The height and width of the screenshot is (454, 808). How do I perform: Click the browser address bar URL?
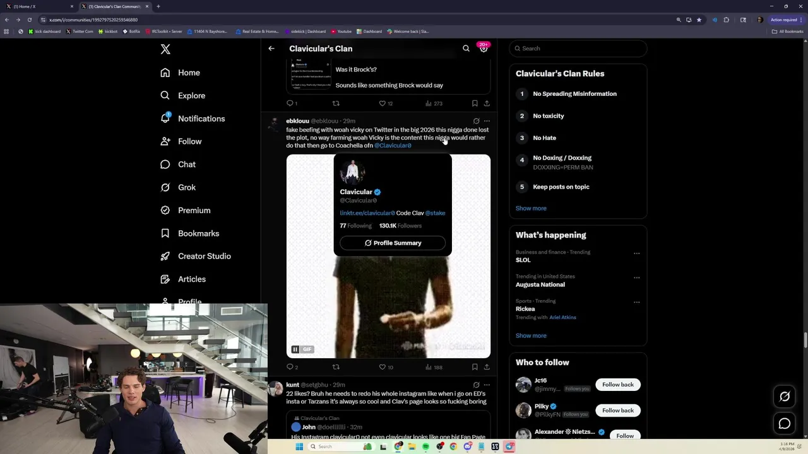pyautogui.click(x=93, y=20)
